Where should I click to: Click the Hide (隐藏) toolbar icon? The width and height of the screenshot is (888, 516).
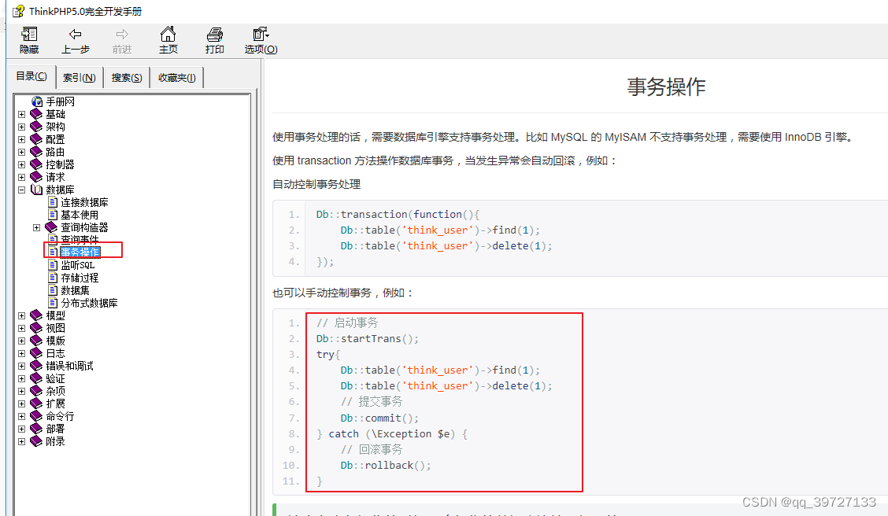[x=29, y=35]
